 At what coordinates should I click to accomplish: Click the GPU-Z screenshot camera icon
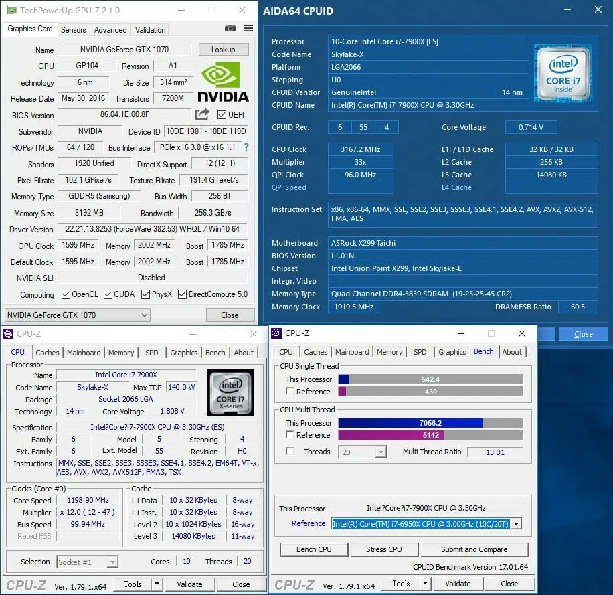point(230,28)
